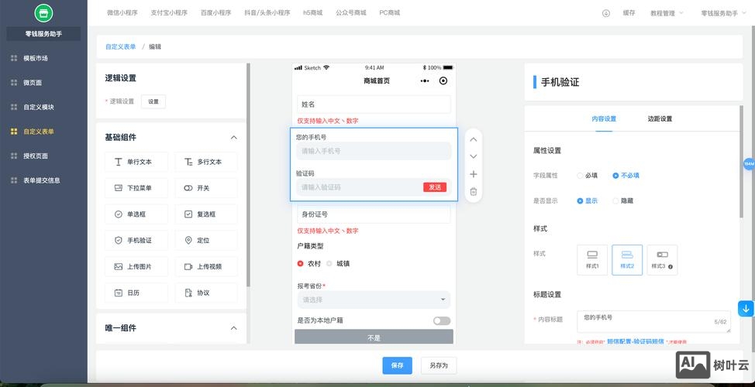
Task: Add the 复选框 component
Action: (x=206, y=214)
